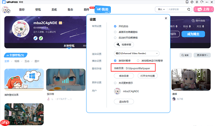Click the refresh arrow icon in title bar
The width and height of the screenshot is (215, 126).
point(202,2)
